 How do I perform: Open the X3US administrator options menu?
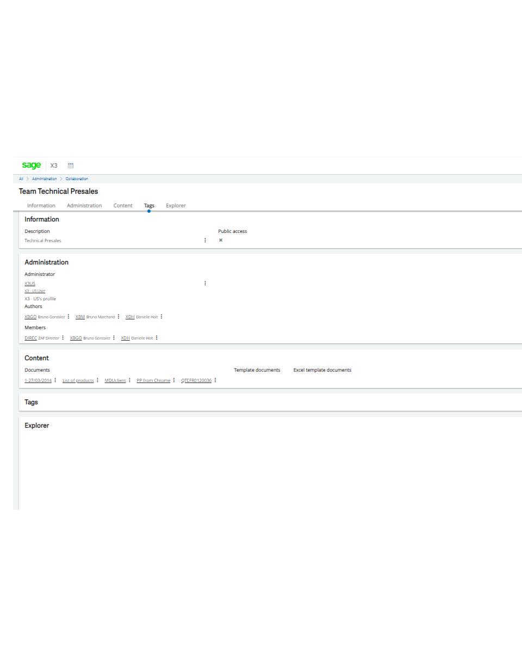(x=205, y=283)
